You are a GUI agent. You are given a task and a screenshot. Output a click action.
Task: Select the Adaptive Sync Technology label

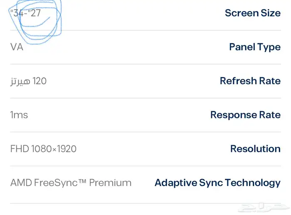[217, 183]
